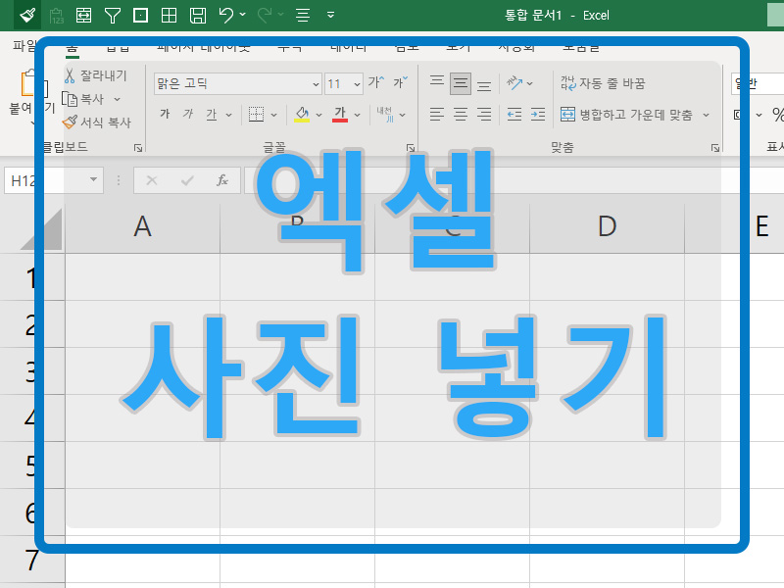
Task: Click the all borders grid icon in the quick access toolbar
Action: (169, 16)
